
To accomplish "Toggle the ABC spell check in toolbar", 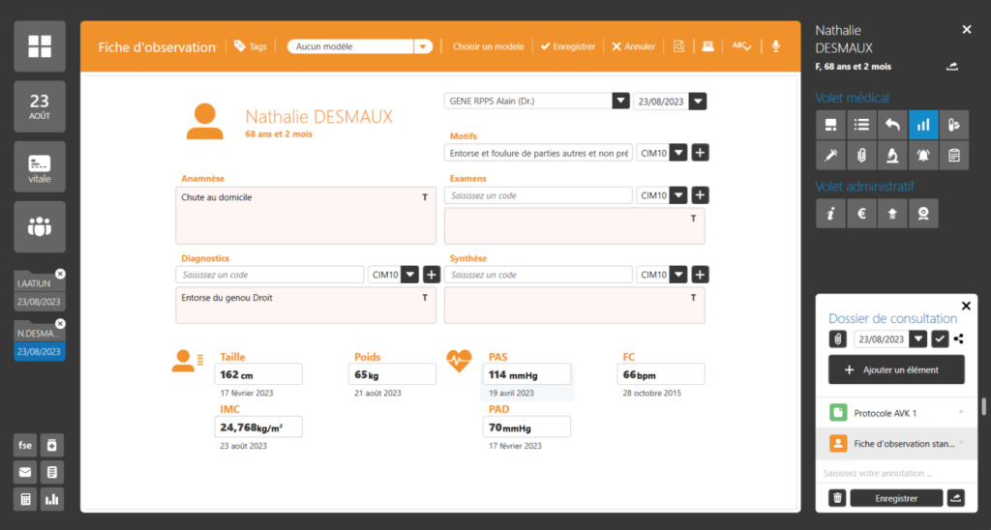I will tap(741, 46).
